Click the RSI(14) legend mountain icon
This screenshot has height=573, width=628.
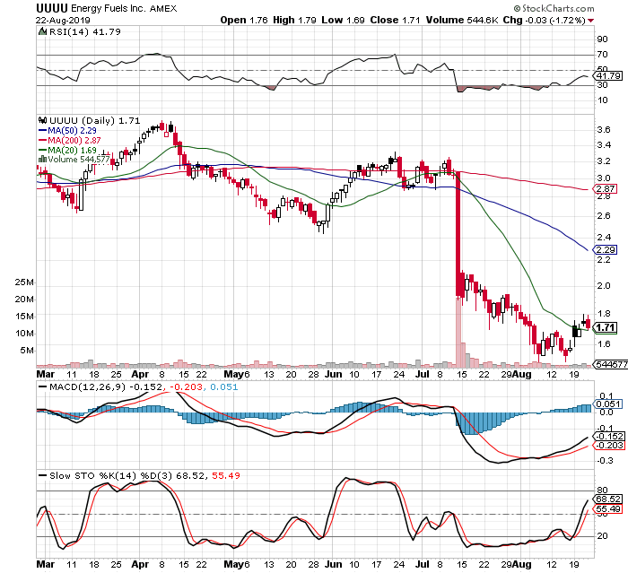pyautogui.click(x=41, y=30)
